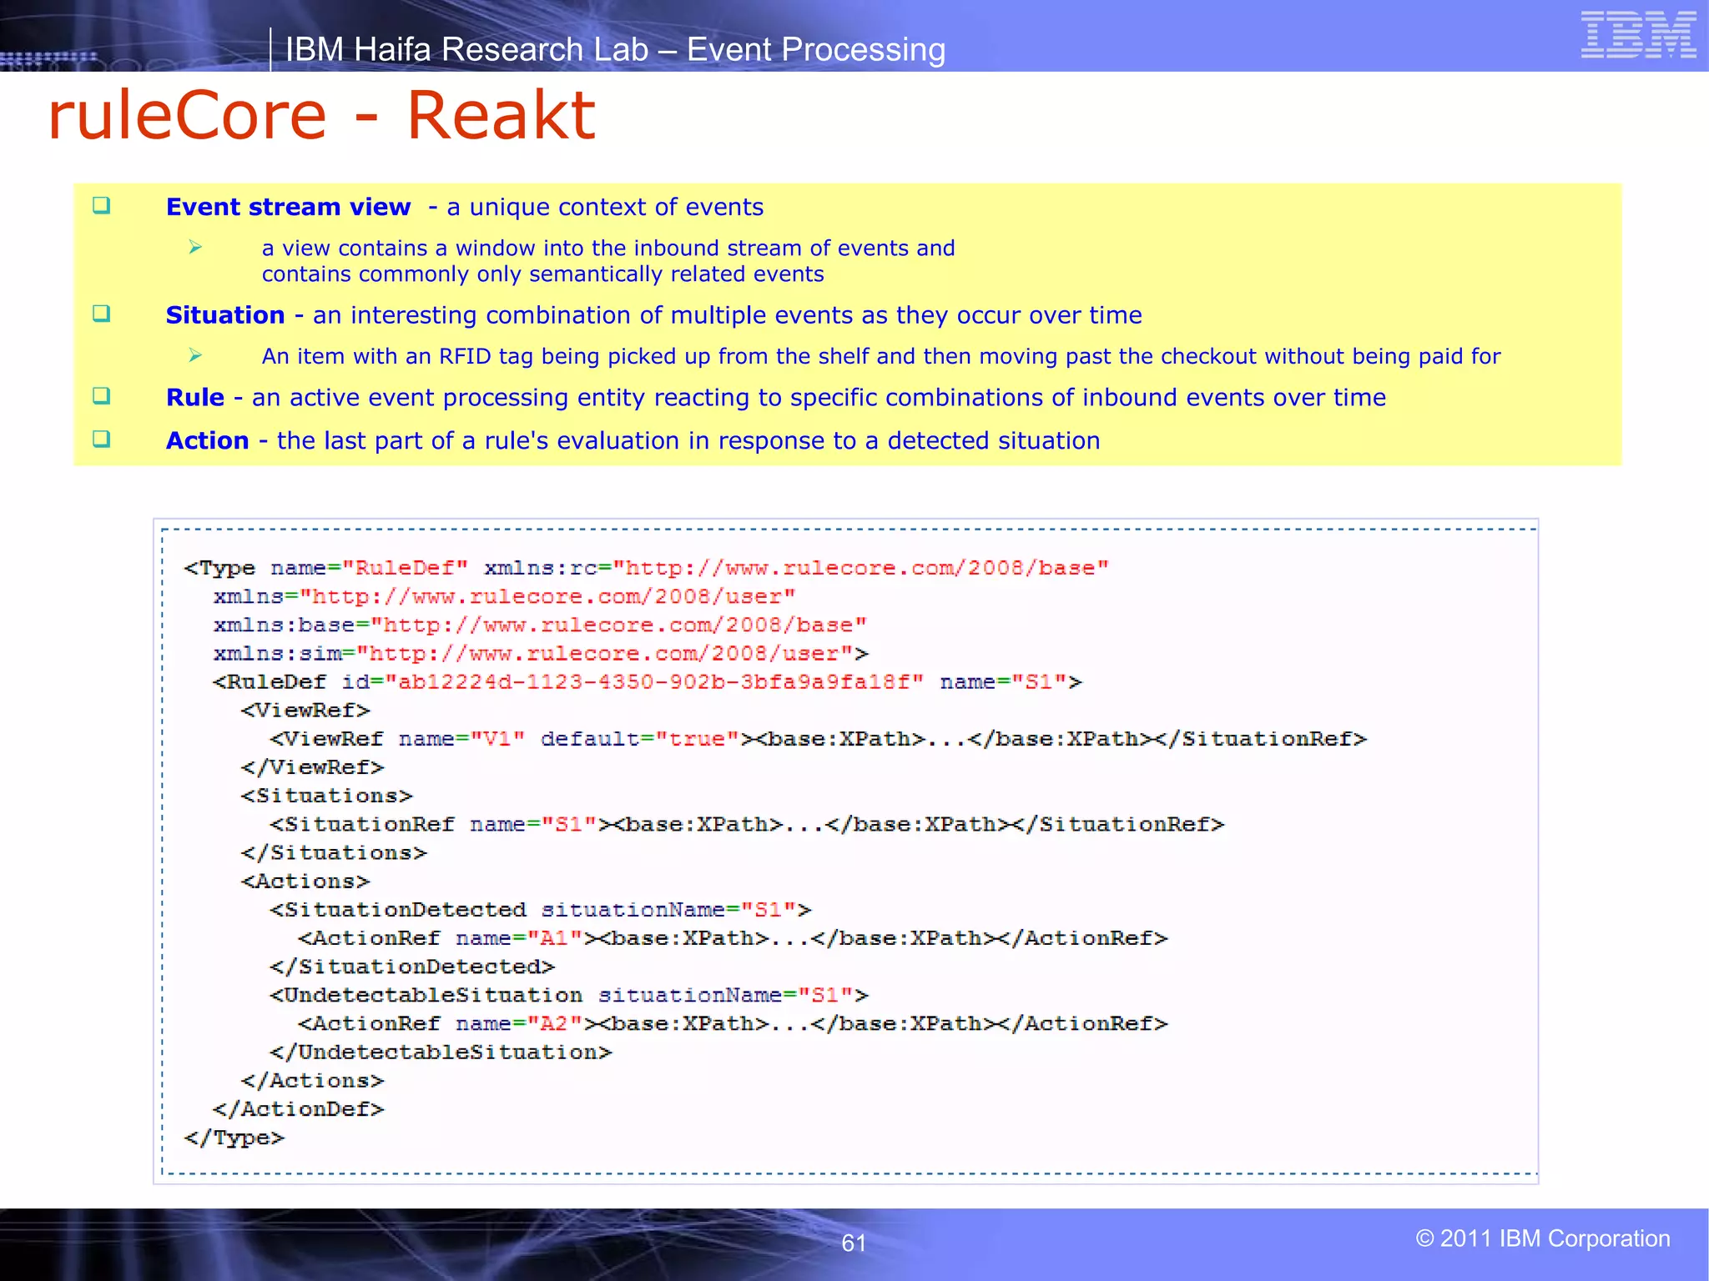Image resolution: width=1709 pixels, height=1281 pixels.
Task: Click the slide number 61
Action: [x=854, y=1243]
